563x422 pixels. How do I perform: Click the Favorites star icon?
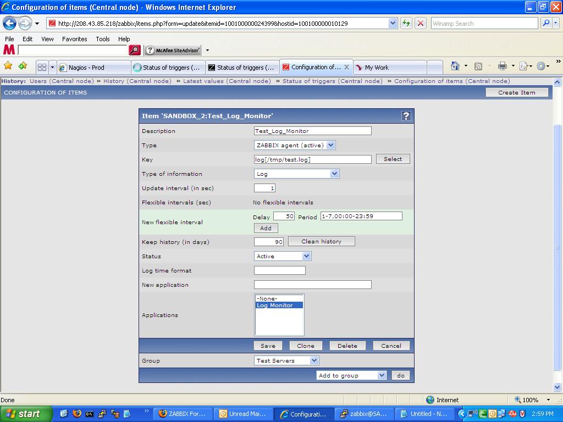pyautogui.click(x=8, y=66)
